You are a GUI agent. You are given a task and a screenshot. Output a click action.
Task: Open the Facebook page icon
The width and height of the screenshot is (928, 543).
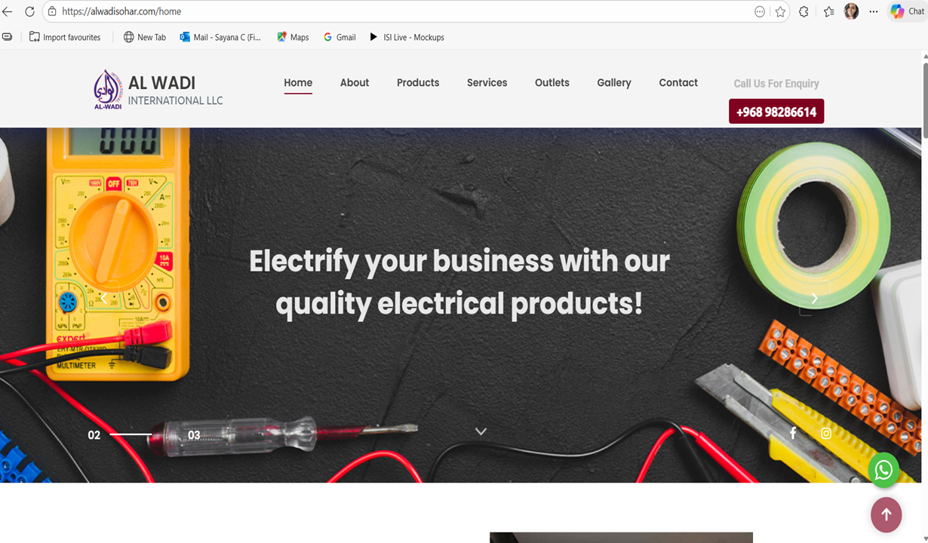click(793, 433)
